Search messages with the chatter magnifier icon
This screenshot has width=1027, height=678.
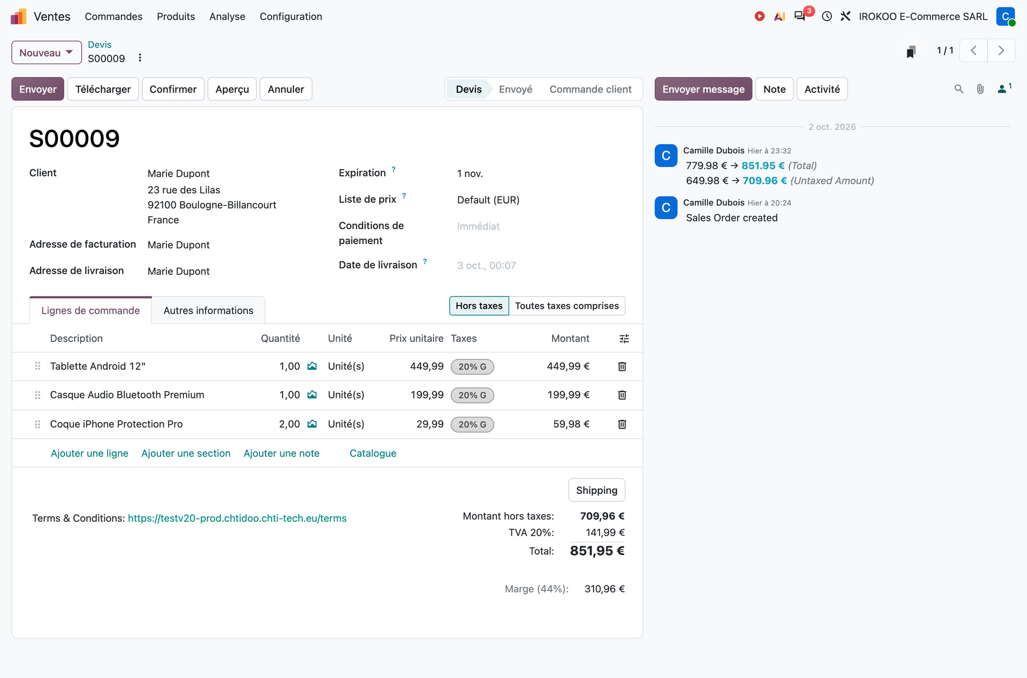click(959, 89)
